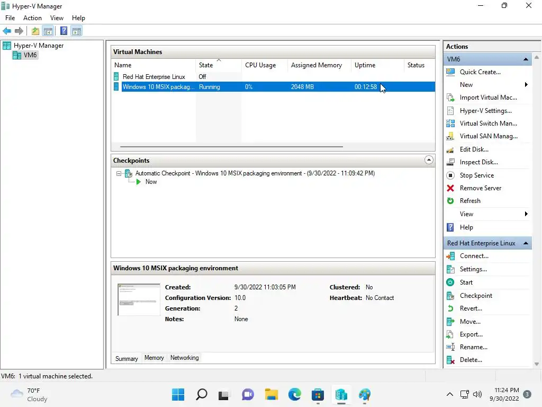The image size is (542, 407).
Task: Open the weather widget showing 70°F
Action: tap(30, 394)
